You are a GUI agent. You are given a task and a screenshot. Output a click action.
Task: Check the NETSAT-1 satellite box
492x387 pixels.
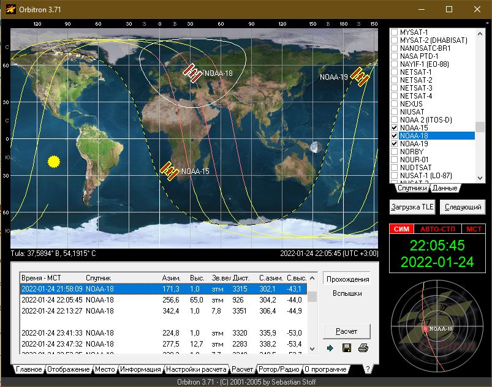(395, 72)
